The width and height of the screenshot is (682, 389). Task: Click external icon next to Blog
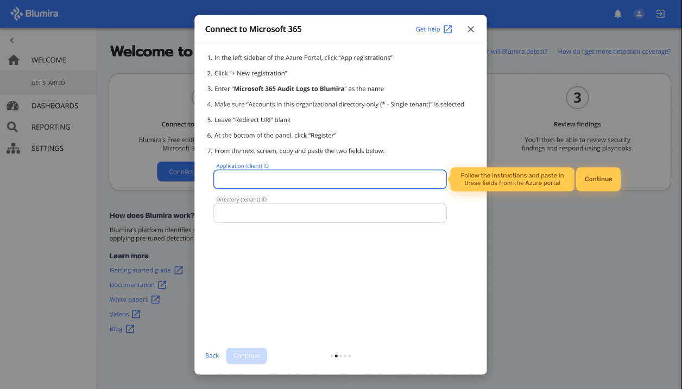[130, 329]
